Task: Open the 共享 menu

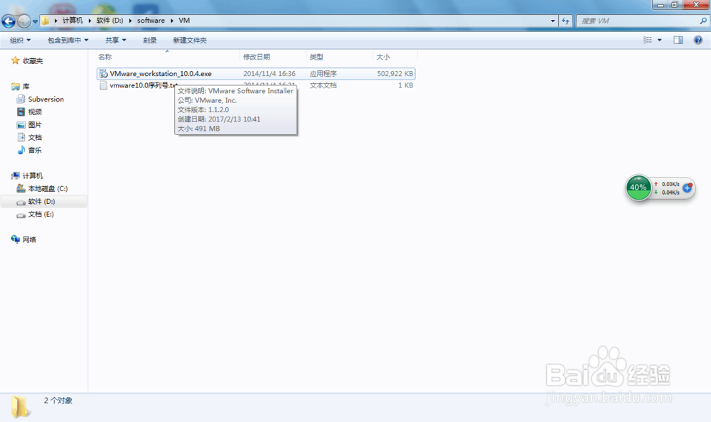Action: (116, 40)
